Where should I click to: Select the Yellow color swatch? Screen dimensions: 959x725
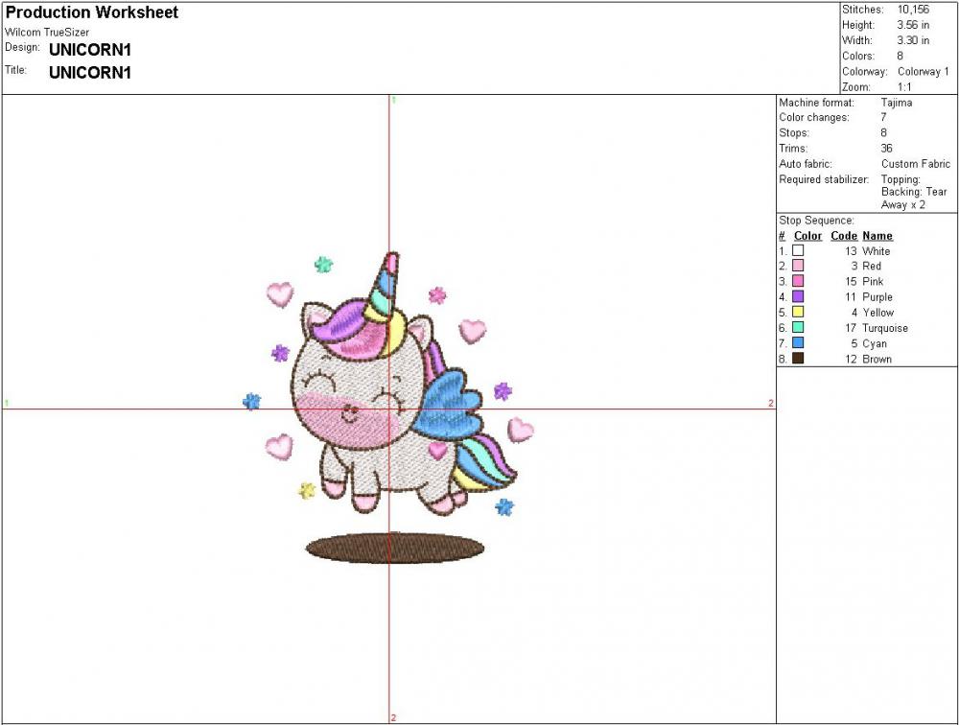[x=798, y=312]
